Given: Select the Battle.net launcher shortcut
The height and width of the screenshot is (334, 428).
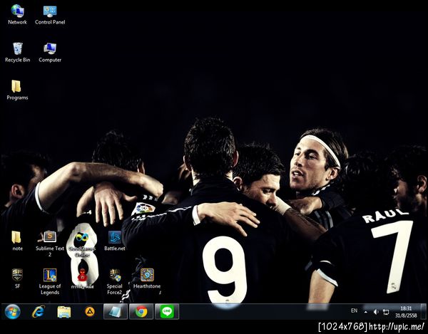Looking at the screenshot, I should click(x=115, y=241).
